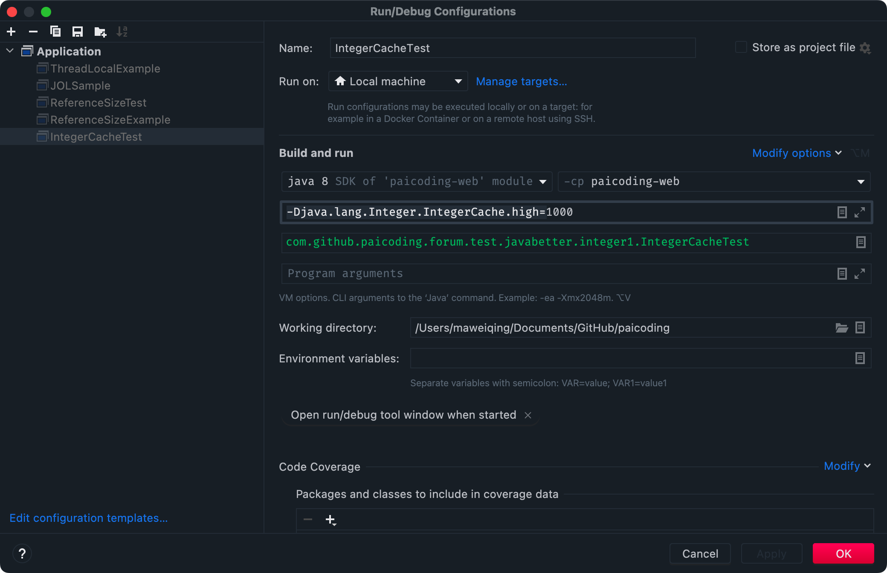Image resolution: width=887 pixels, height=573 pixels.
Task: Click the OK button
Action: 843,553
